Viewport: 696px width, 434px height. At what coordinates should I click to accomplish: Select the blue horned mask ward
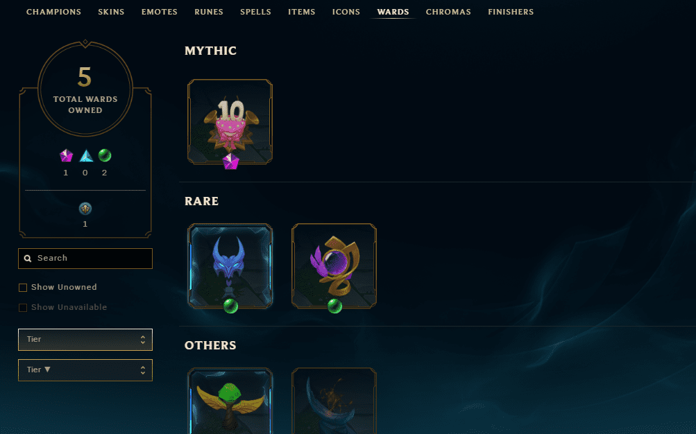[x=230, y=266]
